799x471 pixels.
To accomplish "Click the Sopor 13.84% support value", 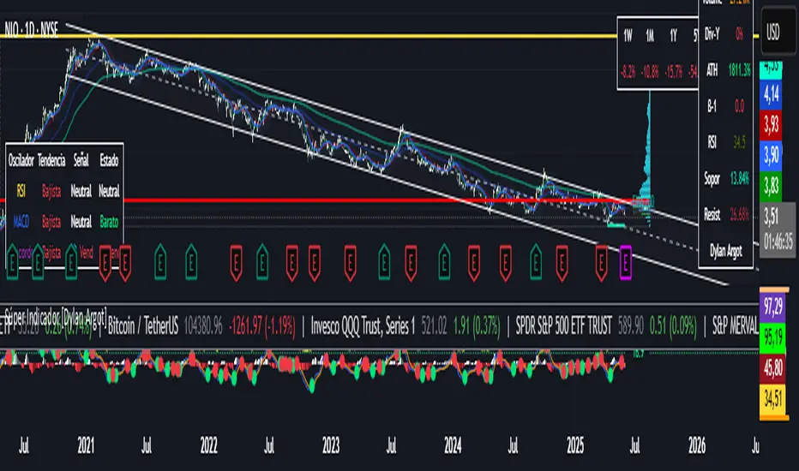I will click(739, 178).
